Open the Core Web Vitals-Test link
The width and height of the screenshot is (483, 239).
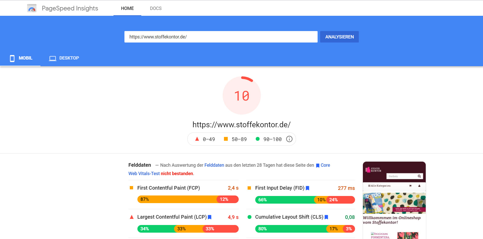tap(144, 174)
